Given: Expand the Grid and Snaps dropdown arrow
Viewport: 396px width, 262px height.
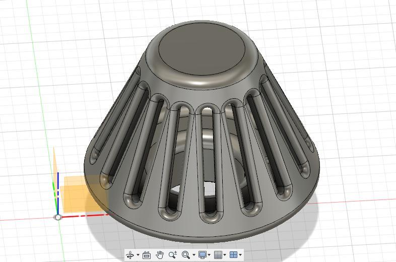Looking at the screenshot, I should click(225, 255).
